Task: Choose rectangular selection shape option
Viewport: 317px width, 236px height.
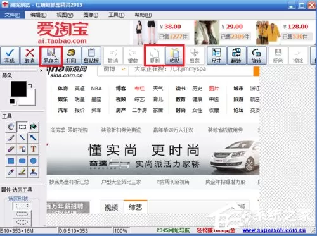Action: (22, 206)
